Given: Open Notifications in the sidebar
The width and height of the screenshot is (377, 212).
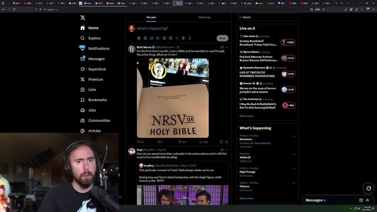Looking at the screenshot, I should tap(95, 49).
